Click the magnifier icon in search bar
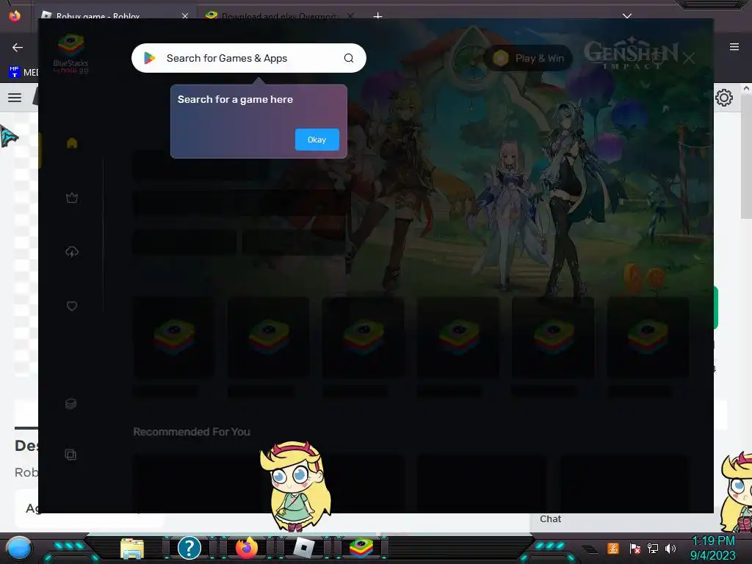This screenshot has height=564, width=752. pyautogui.click(x=349, y=58)
